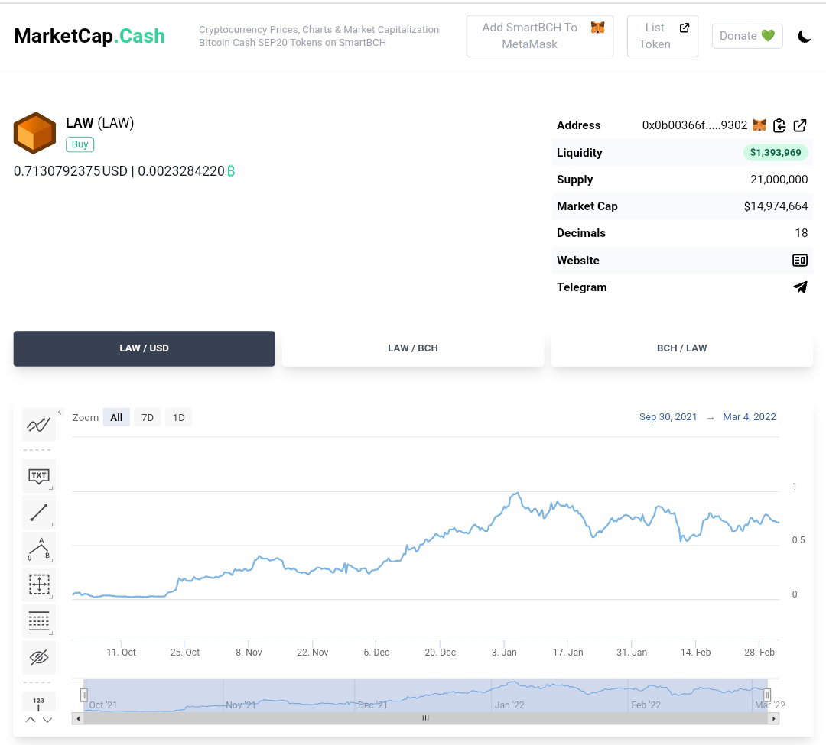The width and height of the screenshot is (826, 745).
Task: Select the measure crosshair tool
Action: point(39,584)
